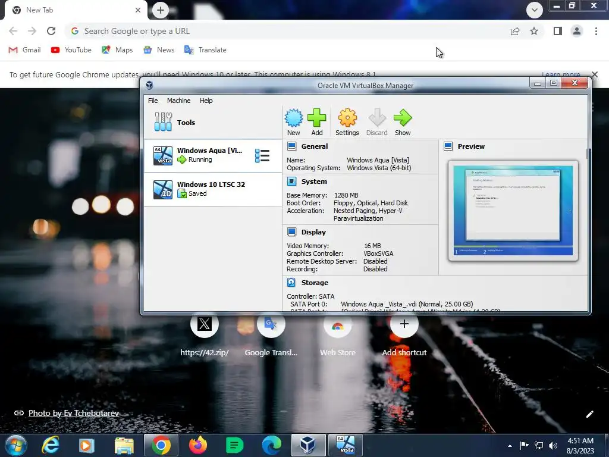Image resolution: width=609 pixels, height=457 pixels.
Task: Click the VM preview thumbnail
Action: [513, 211]
